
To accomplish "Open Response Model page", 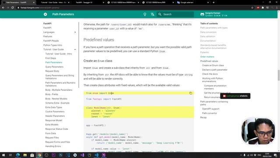I will [x=53, y=120].
